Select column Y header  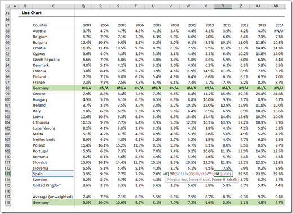coord(223,6)
